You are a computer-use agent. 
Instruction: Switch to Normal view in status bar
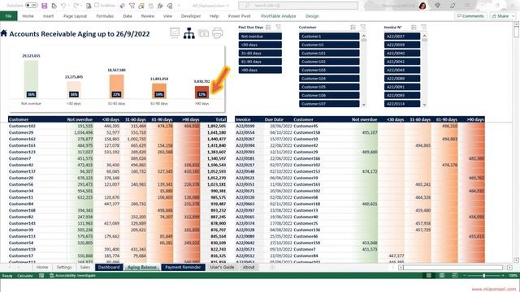[x=429, y=276]
